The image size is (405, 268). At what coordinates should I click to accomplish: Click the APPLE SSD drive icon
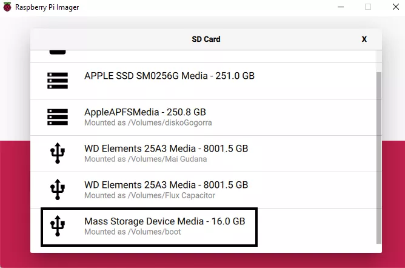click(58, 81)
